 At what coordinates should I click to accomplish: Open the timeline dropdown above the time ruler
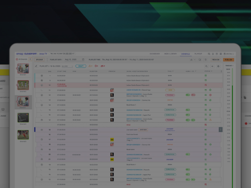coord(229,65)
